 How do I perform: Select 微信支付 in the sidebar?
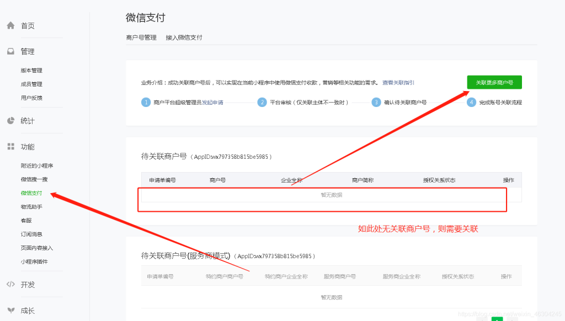tap(31, 193)
